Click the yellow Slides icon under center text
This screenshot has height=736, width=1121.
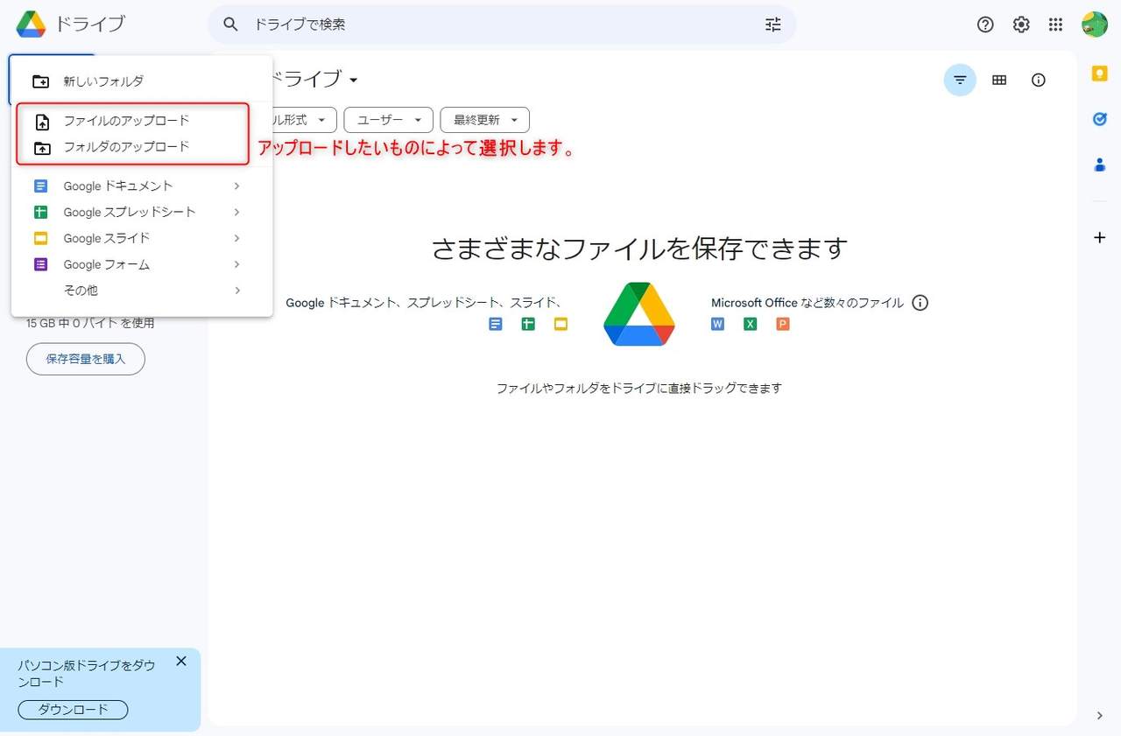click(560, 324)
